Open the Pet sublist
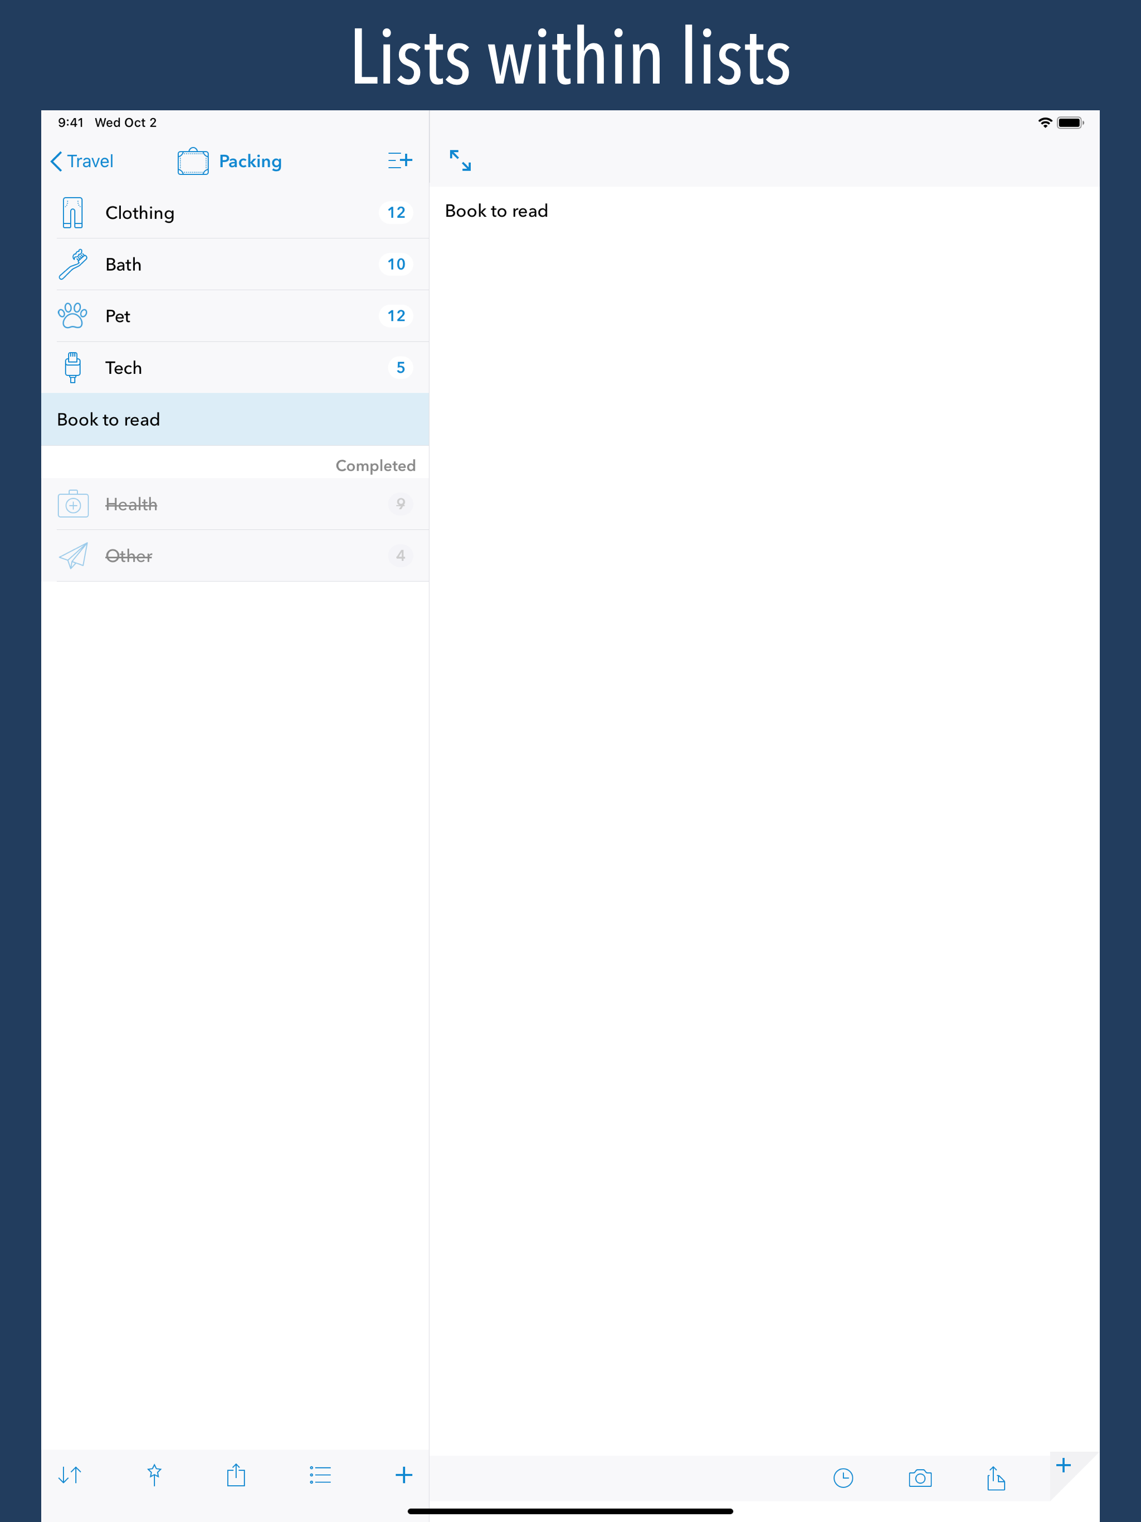This screenshot has height=1522, width=1141. coord(235,316)
